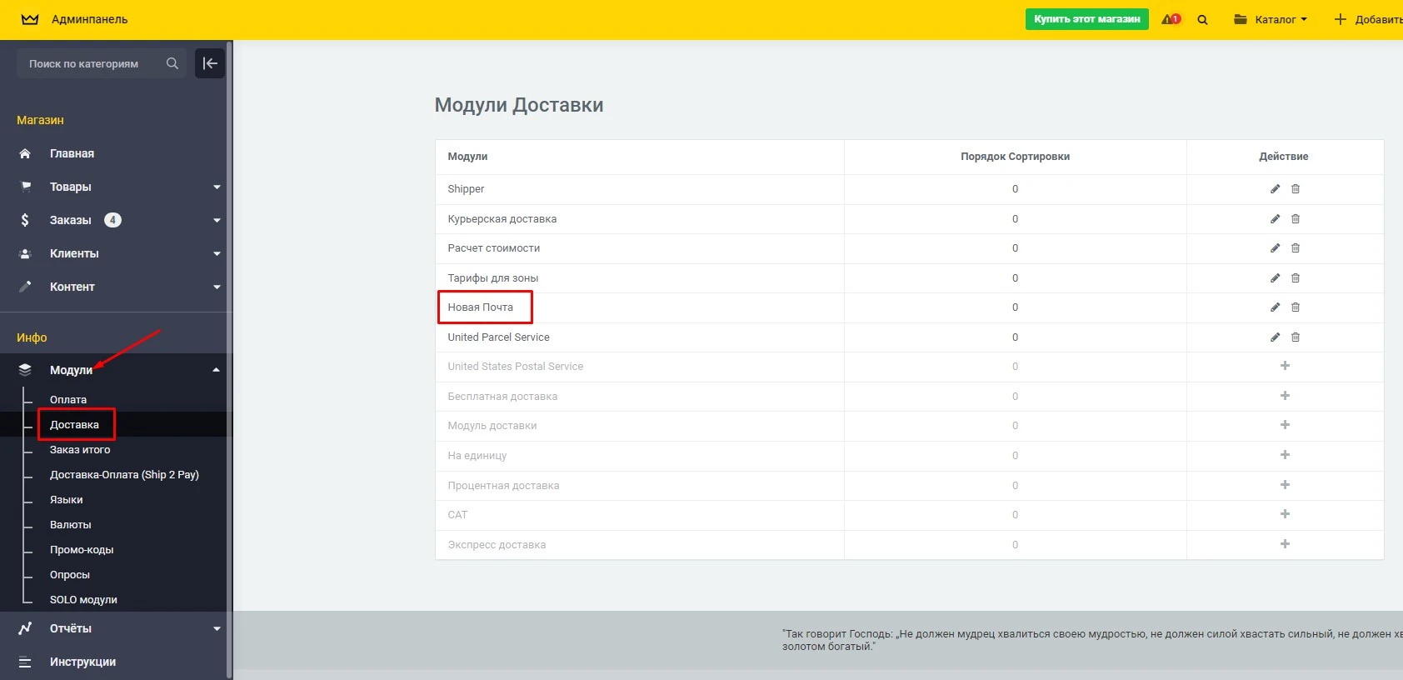Open the Каталог dropdown
Screen dimensions: 1403x680
click(1271, 19)
